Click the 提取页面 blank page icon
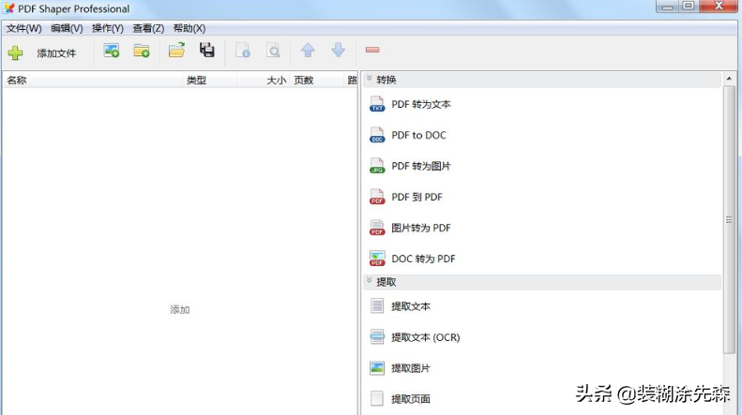Screen dimensions: 742x415 (377, 398)
